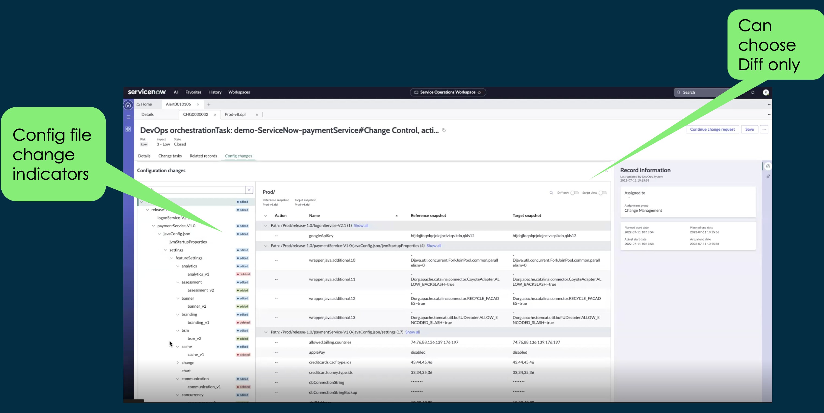Screen dimensions: 824x413
Task: Open the list view icon in left sidebar
Action: 128,117
